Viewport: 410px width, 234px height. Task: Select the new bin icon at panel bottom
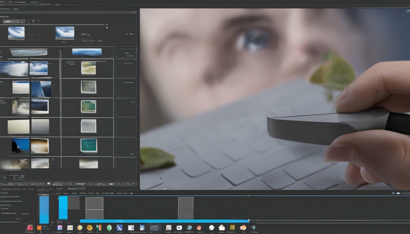(x=22, y=178)
